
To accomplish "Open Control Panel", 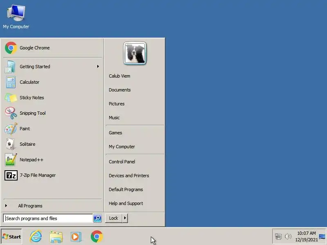I will pos(122,162).
